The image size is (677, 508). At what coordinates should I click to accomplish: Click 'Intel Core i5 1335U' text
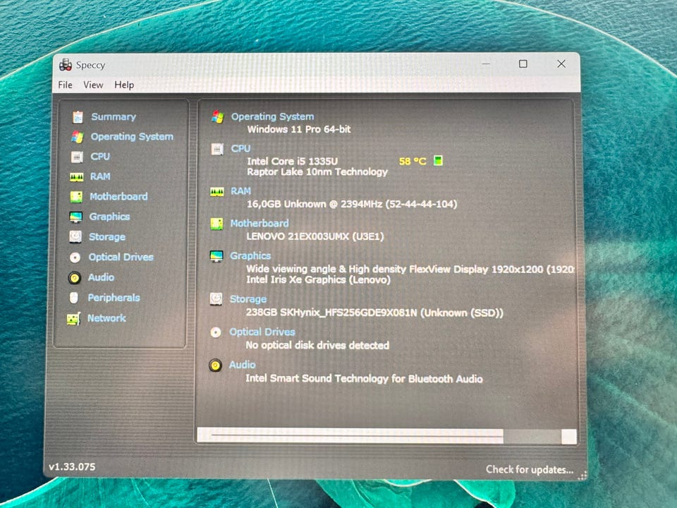coord(292,161)
